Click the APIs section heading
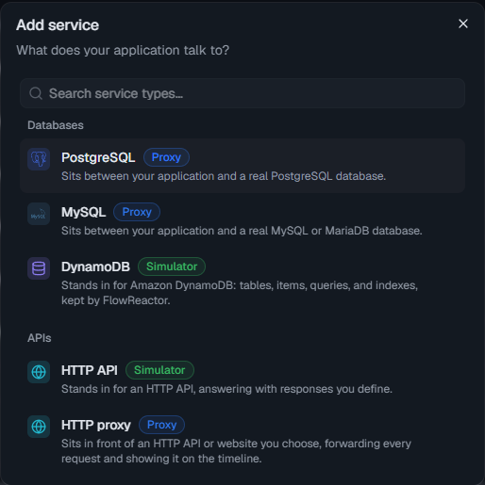This screenshot has height=485, width=485. pos(40,338)
